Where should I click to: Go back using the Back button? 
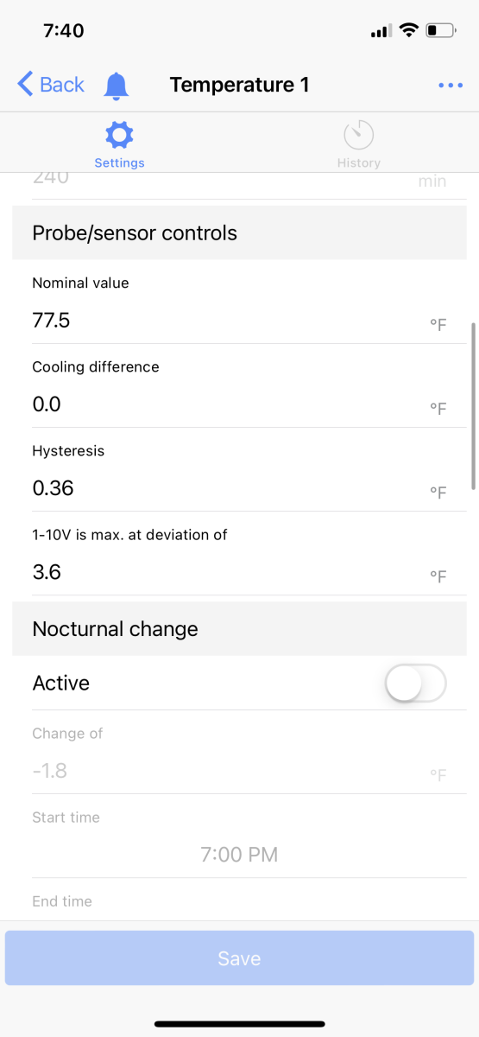(x=51, y=85)
